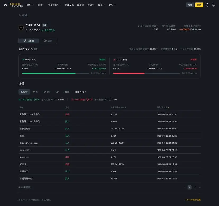Go to page 2
The width and height of the screenshot is (219, 206).
pos(195,187)
